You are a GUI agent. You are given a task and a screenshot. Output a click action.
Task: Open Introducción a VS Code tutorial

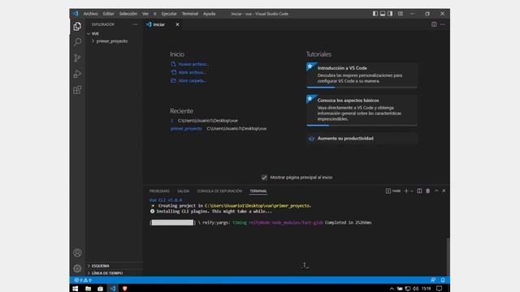(x=362, y=75)
